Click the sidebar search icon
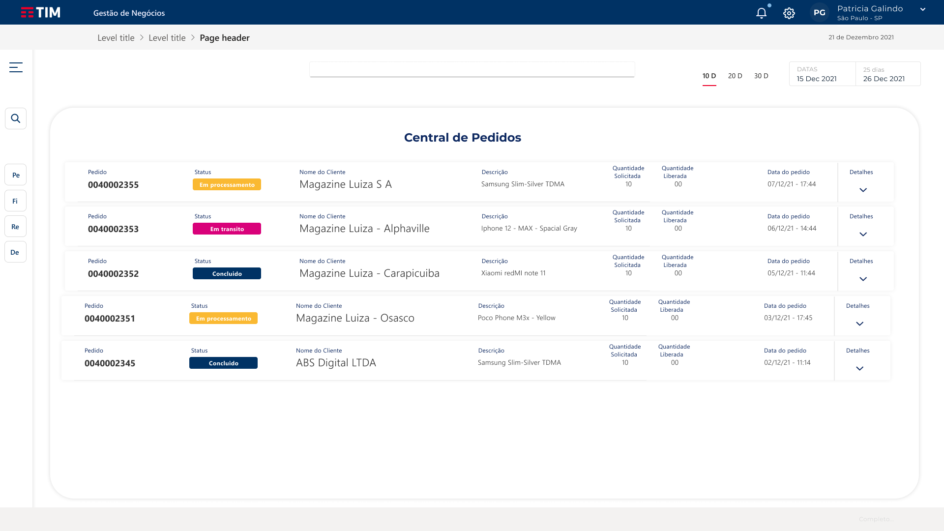Image resolution: width=944 pixels, height=531 pixels. (x=16, y=118)
